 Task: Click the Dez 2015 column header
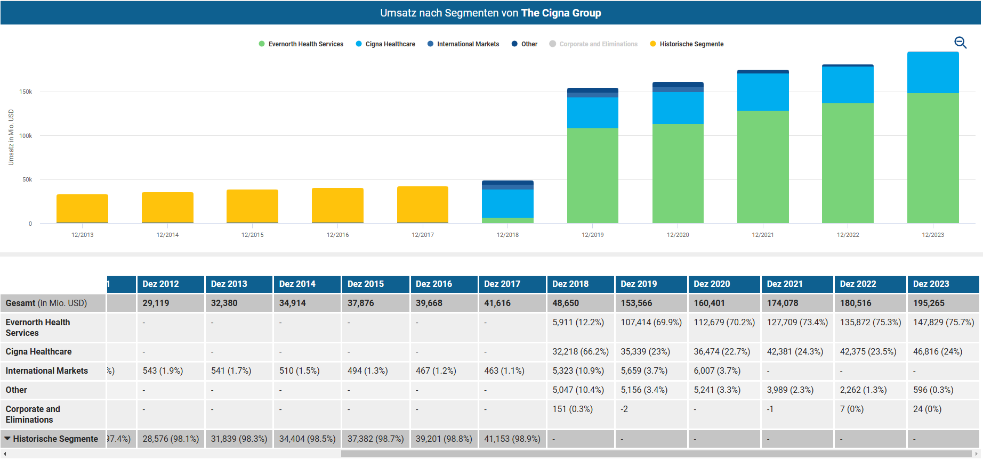pos(375,284)
